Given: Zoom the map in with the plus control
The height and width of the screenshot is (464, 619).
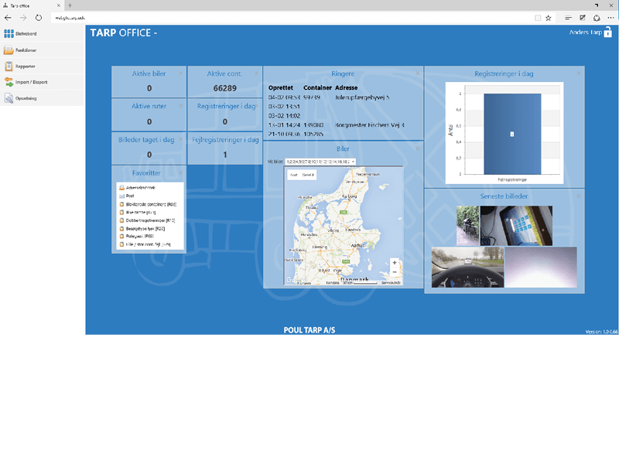Looking at the screenshot, I should [395, 262].
